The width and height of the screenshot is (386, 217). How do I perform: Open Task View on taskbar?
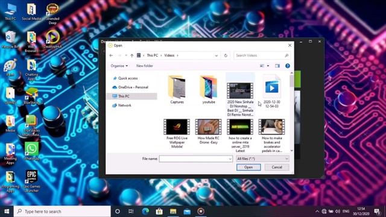pos(131,212)
